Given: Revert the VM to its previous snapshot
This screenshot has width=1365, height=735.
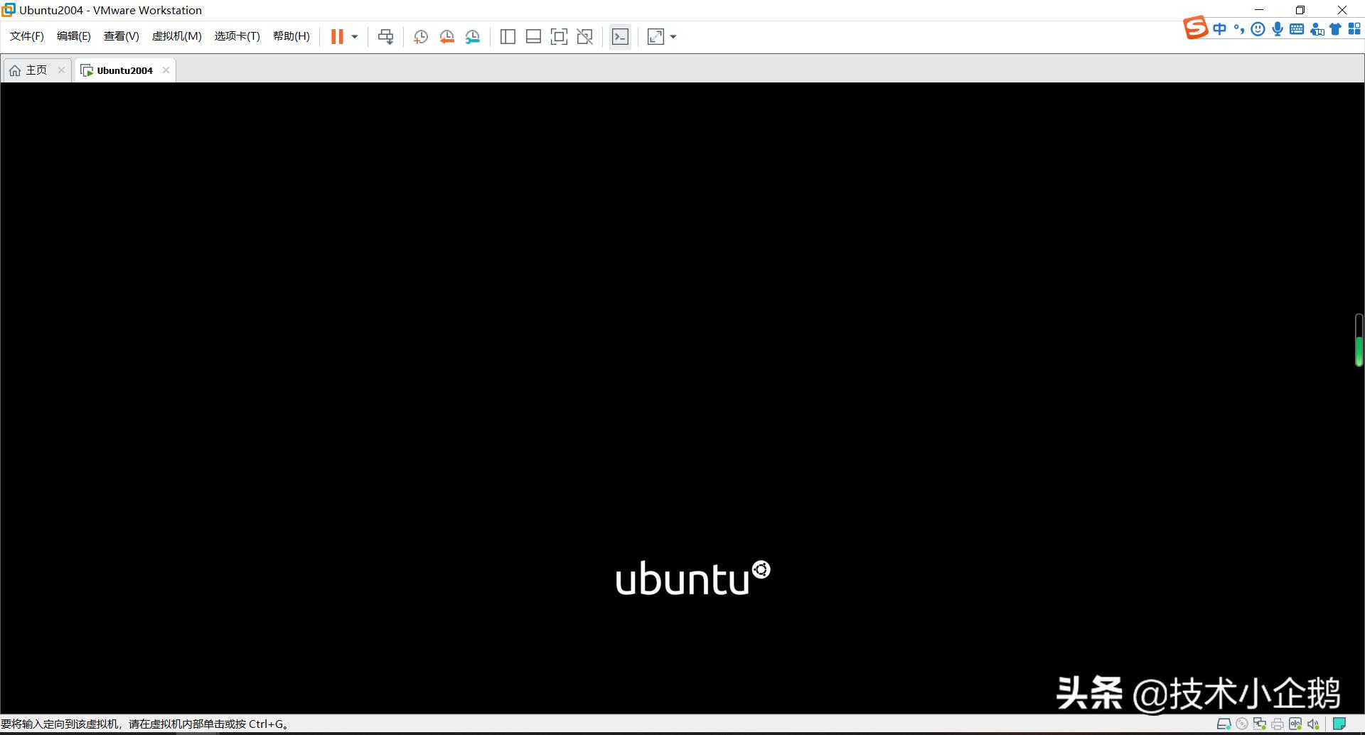Looking at the screenshot, I should click(446, 37).
